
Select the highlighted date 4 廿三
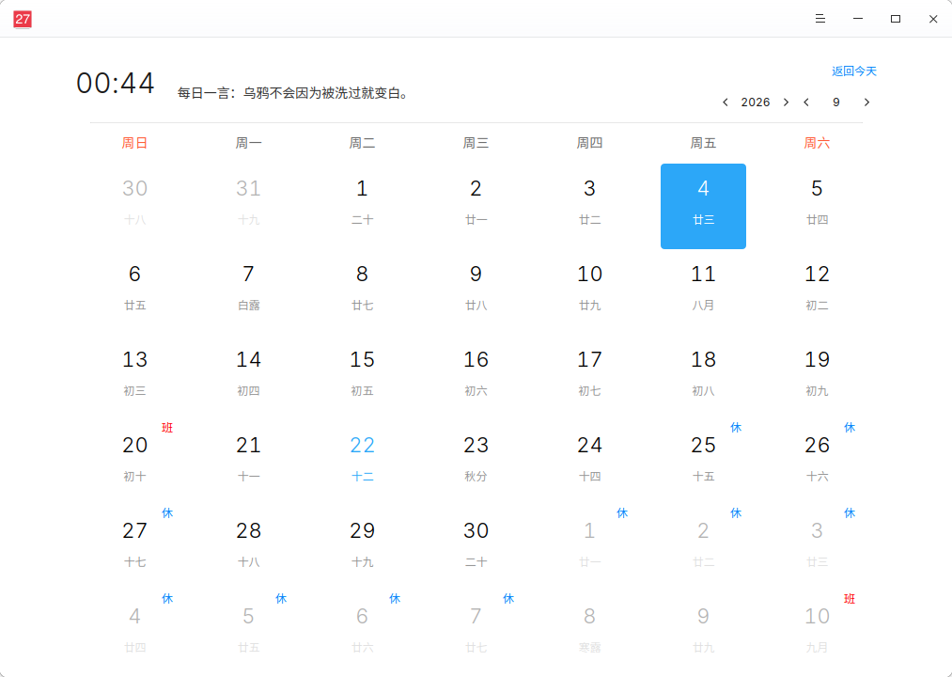point(703,206)
